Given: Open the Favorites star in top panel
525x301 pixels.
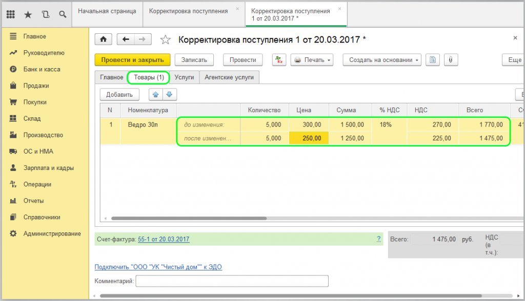Looking at the screenshot, I should [x=28, y=14].
